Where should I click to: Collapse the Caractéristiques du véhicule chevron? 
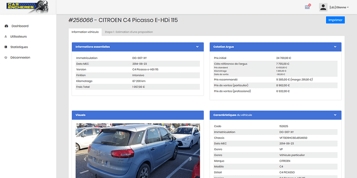335,115
